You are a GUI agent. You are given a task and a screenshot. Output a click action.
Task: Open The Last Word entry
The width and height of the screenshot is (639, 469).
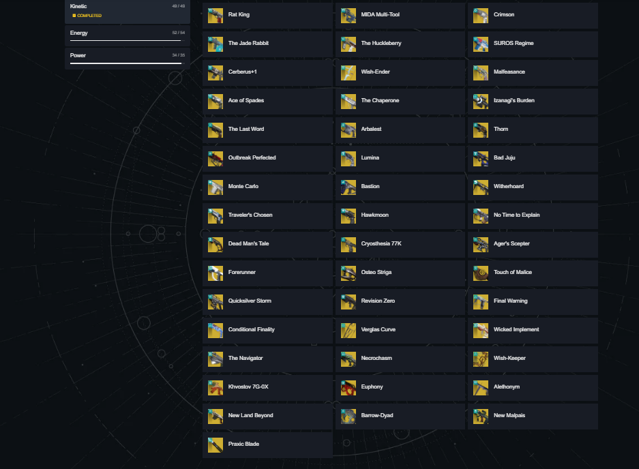pos(267,130)
